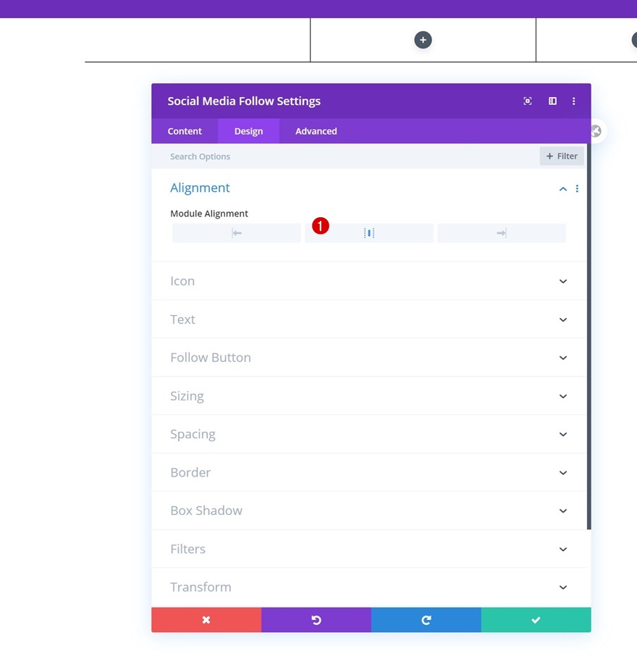
Task: Add a module with the dark plus button
Action: (x=423, y=40)
